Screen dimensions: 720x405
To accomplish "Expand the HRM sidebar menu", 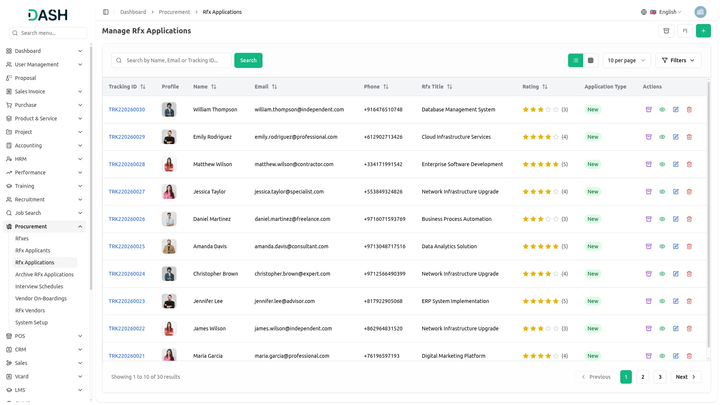I will [x=45, y=159].
